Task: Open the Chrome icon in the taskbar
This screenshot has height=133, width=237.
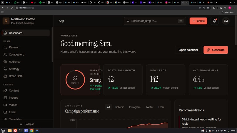Action: [31, 131]
